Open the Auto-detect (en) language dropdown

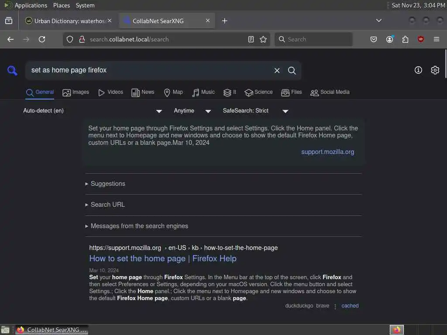pyautogui.click(x=93, y=111)
